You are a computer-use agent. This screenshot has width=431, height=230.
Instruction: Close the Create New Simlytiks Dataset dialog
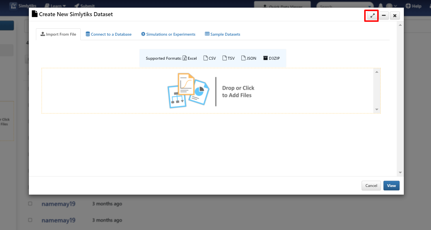click(x=395, y=16)
